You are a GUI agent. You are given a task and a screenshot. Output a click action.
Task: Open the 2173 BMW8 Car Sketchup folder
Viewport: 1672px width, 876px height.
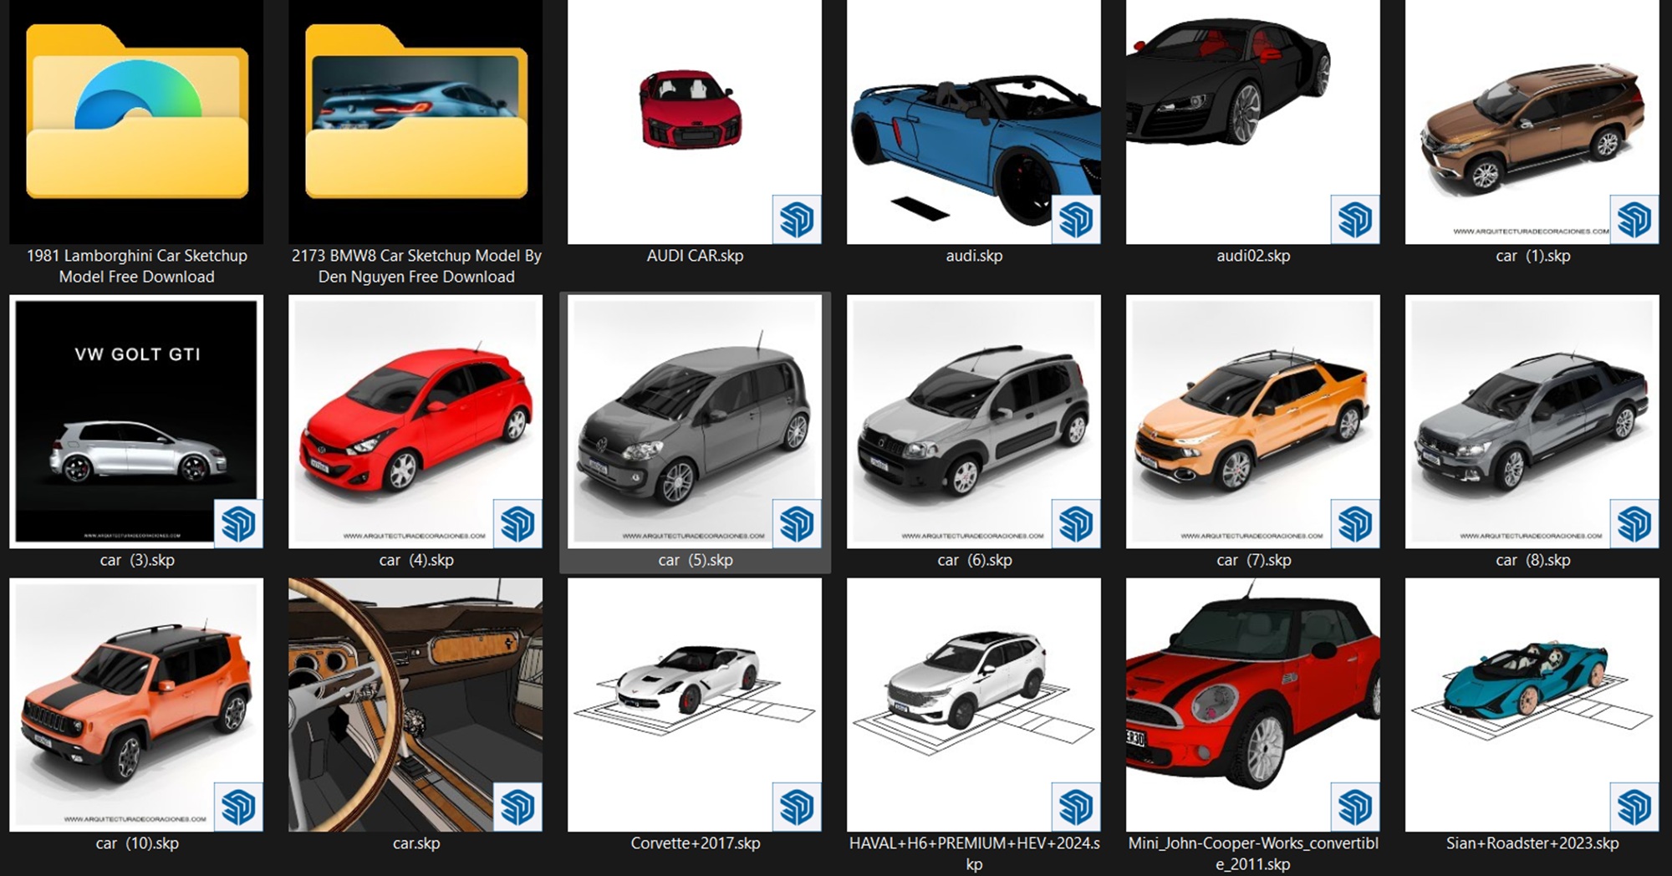[415, 121]
